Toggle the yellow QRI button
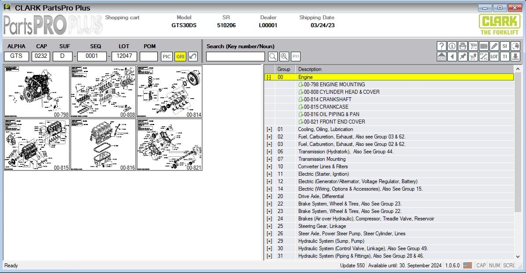526x273 pixels. [x=181, y=57]
